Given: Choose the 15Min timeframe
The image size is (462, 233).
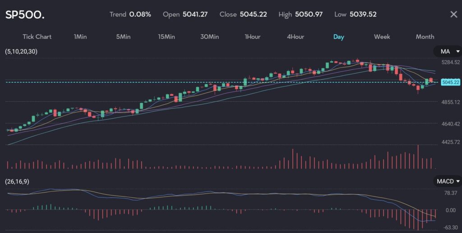Looking at the screenshot, I should pos(166,37).
